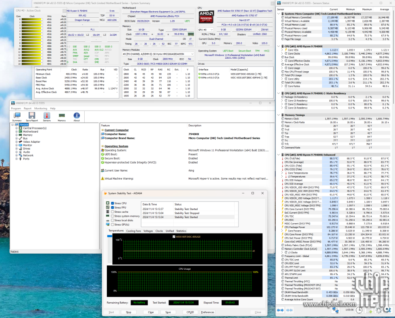395x318 pixels.
Task: Select the 2024/11/4 15:13:34 log row
Action: [188, 217]
